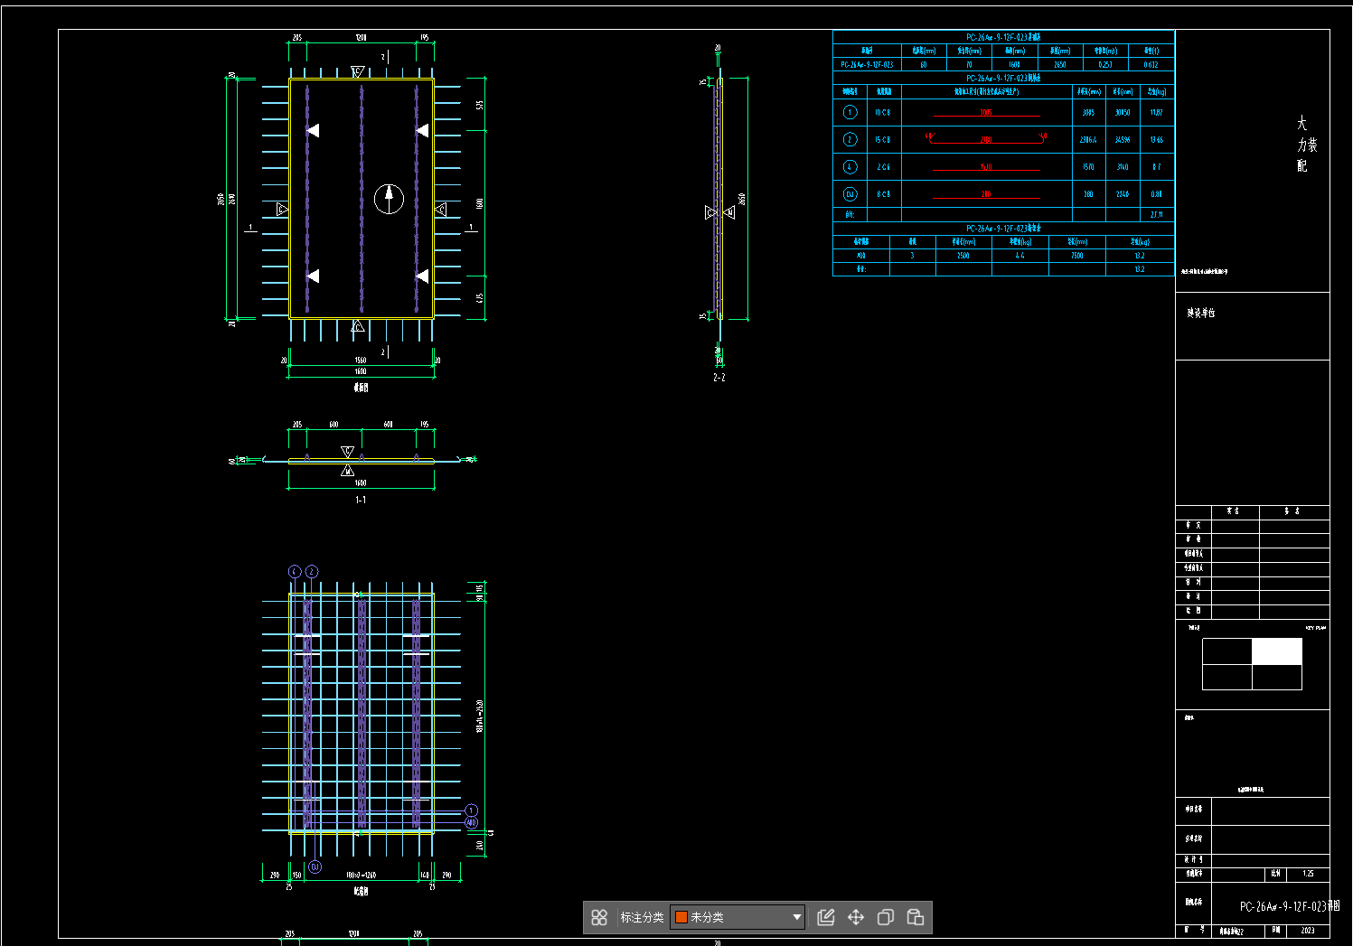Click the 标注分类 label
The image size is (1353, 946).
click(642, 917)
